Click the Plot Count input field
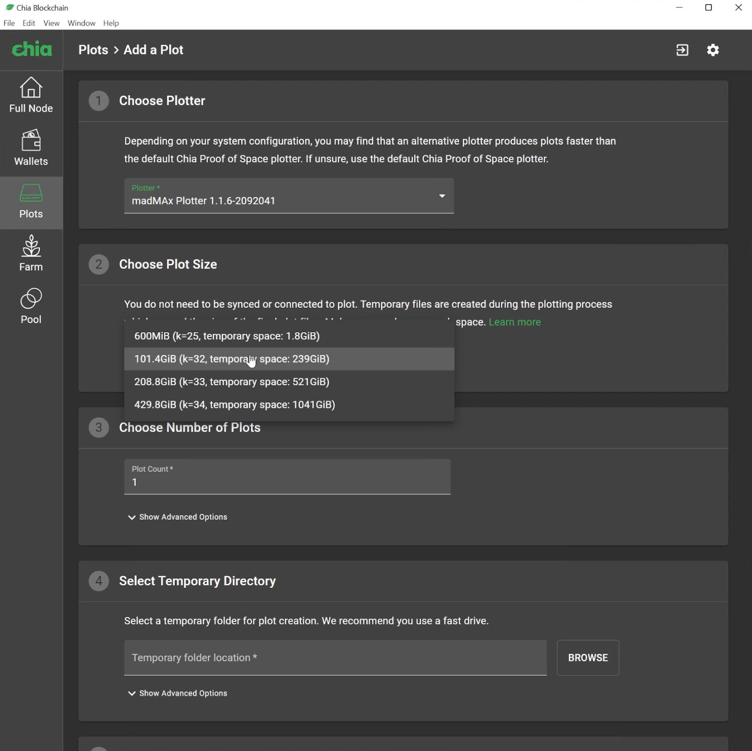 tap(287, 477)
